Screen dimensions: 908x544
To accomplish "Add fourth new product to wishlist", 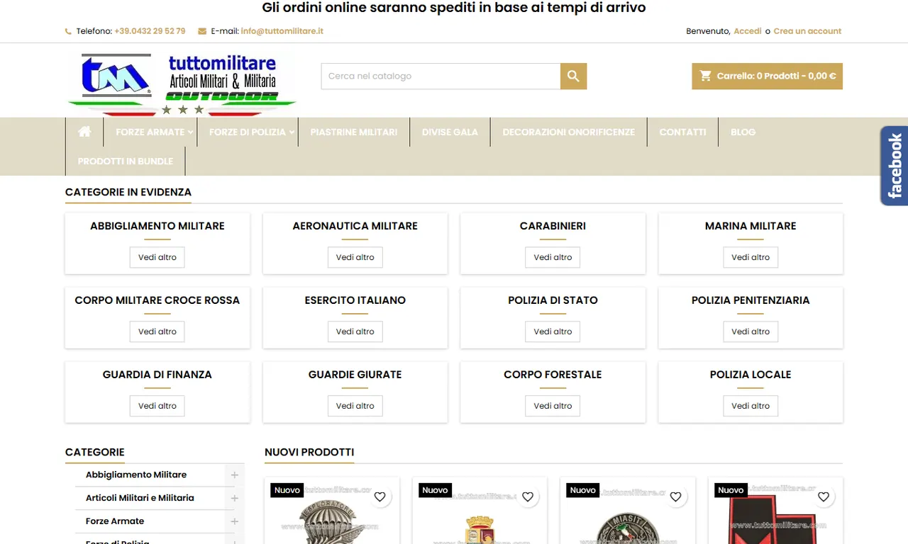I will pyautogui.click(x=824, y=497).
